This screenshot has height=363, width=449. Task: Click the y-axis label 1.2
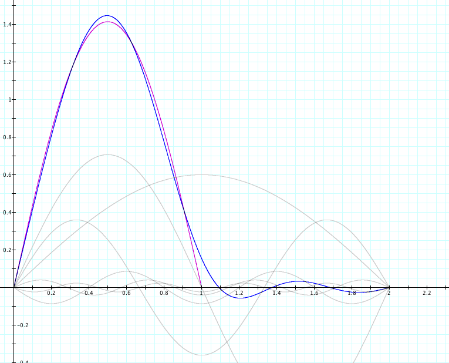point(7,62)
